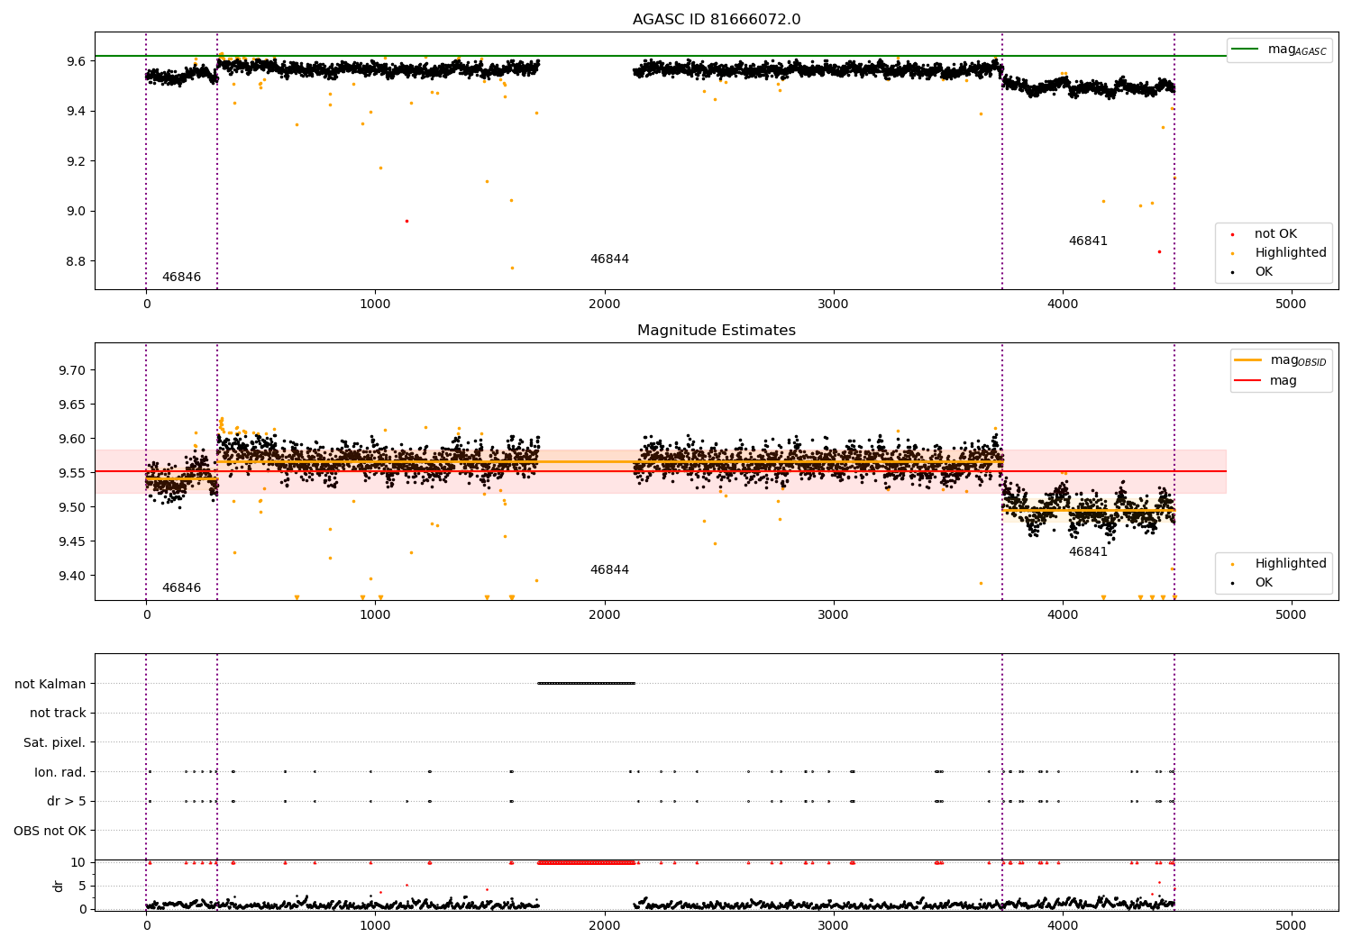The width and height of the screenshot is (1352, 946).
Task: Click the 9.2 tick on the top plot
Action: pos(76,161)
